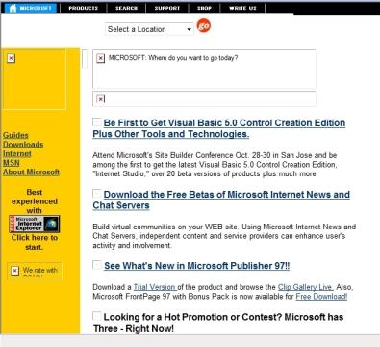The image size is (380, 347).
Task: Click bullet image beside Visual Basic headline
Action: point(97,122)
